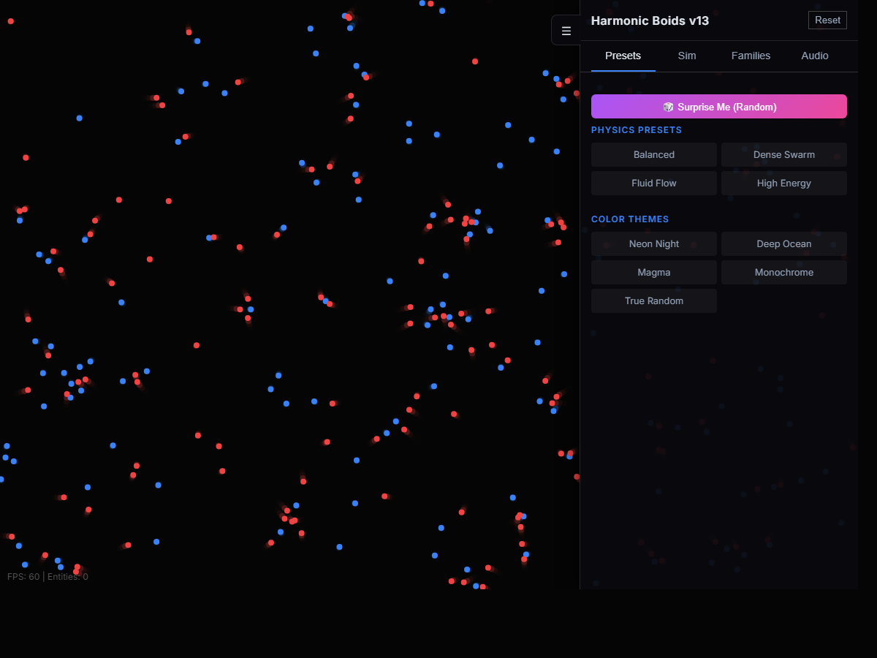
Task: Select the Fluid Flow physics preset
Action: pyautogui.click(x=653, y=183)
